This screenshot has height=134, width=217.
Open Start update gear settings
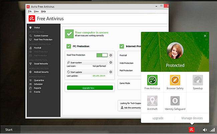tap(111, 72)
